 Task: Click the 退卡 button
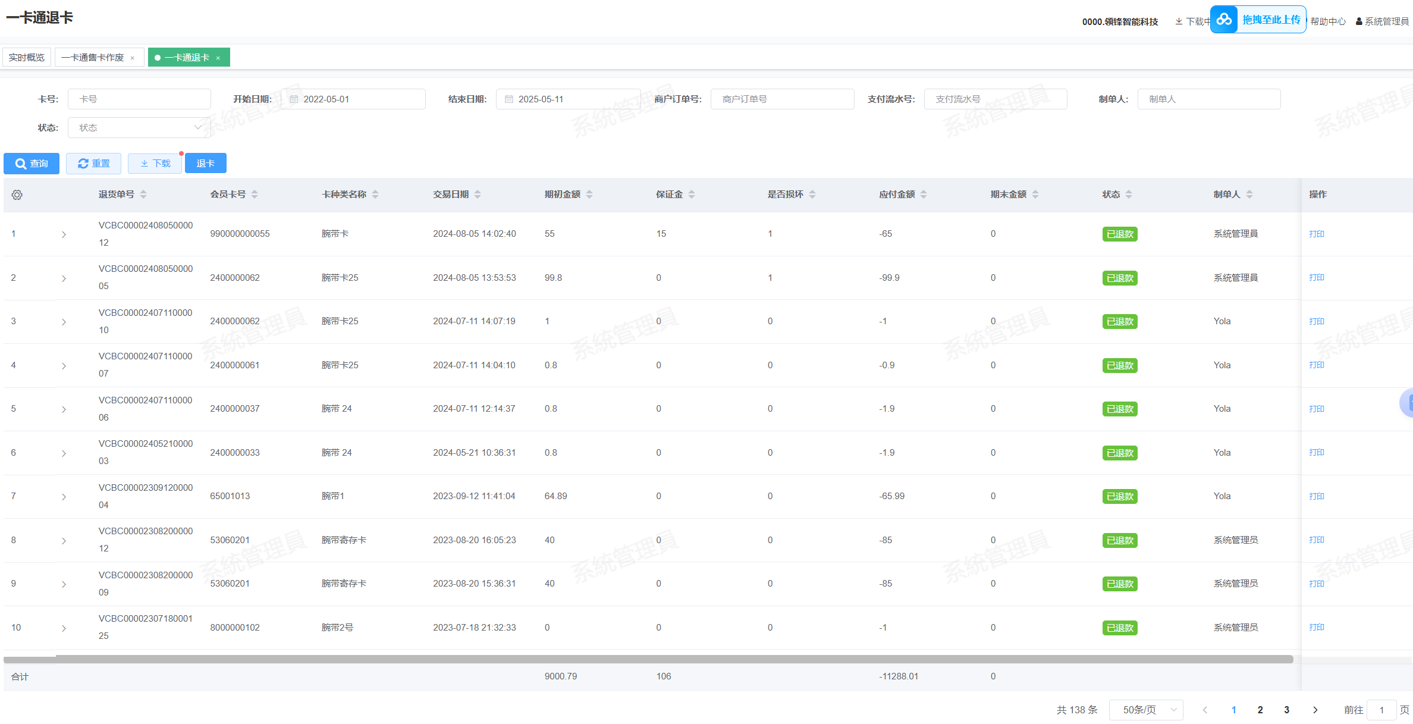(205, 164)
